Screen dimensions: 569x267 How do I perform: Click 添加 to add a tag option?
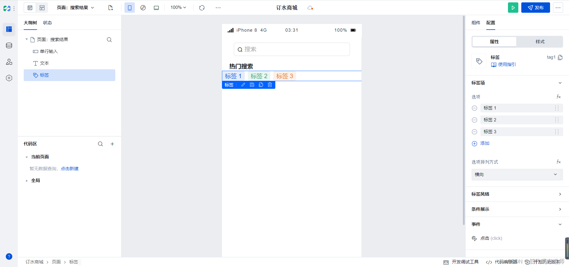[481, 144]
